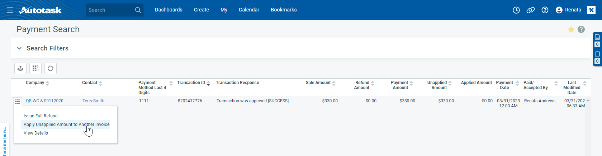
Task: Open the Dashboards menu
Action: tap(169, 10)
